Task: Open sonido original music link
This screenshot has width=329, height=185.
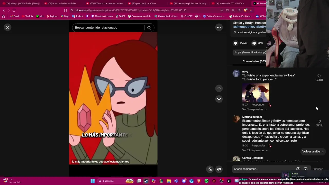Action: pos(250,32)
